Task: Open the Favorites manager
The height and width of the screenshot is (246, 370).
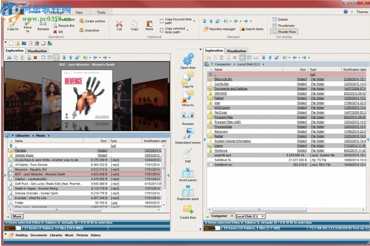Action: 219,29
